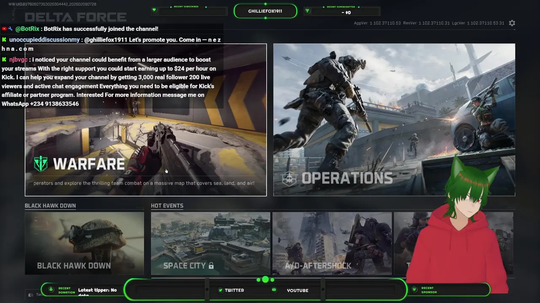Click the superchat amount '- $0'
The height and width of the screenshot is (303, 540).
pyautogui.click(x=346, y=13)
